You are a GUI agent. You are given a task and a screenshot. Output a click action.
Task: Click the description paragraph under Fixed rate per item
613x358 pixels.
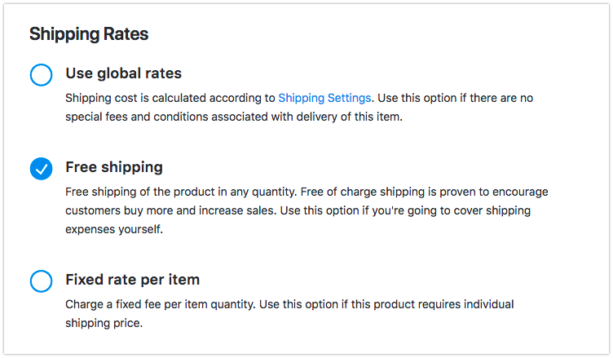(289, 313)
